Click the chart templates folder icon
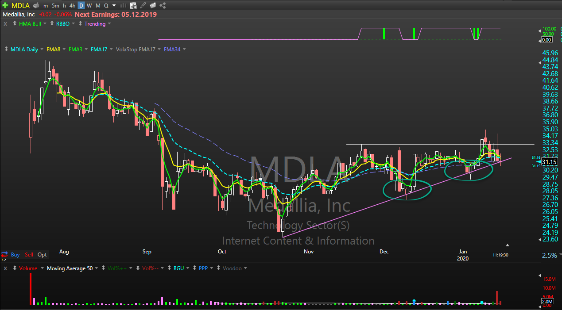The width and height of the screenshot is (562, 310). point(152,6)
